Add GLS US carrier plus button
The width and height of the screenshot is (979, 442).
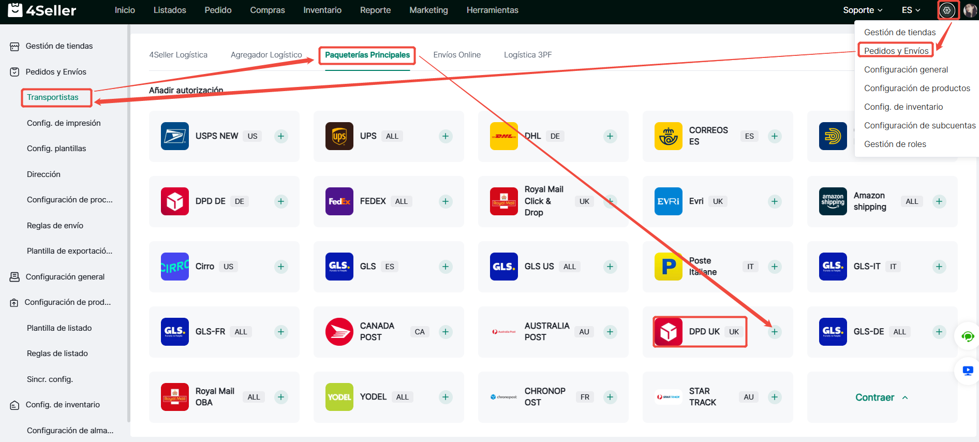(x=610, y=267)
